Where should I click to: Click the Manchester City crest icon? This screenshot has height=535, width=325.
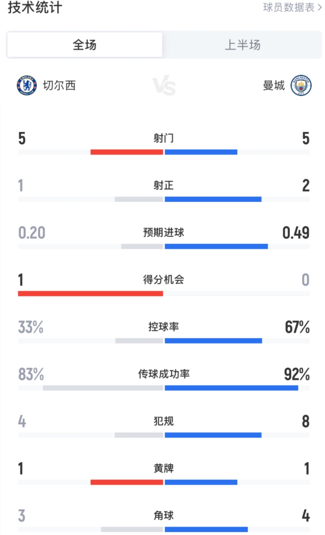point(301,86)
